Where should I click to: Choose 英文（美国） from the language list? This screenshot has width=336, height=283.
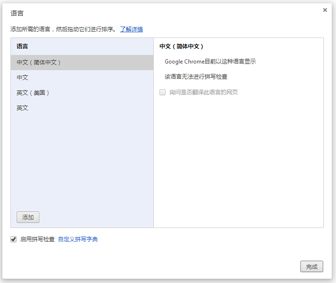coord(33,93)
